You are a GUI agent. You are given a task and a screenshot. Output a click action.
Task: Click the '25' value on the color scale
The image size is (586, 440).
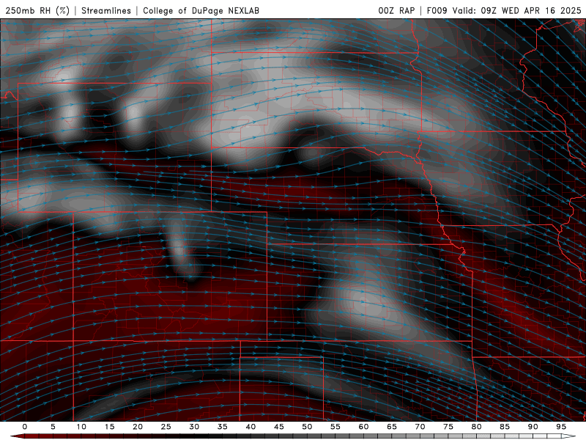(166, 427)
